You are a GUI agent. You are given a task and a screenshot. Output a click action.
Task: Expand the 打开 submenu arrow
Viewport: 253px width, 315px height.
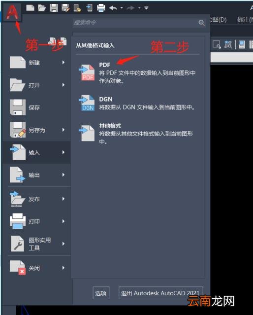click(63, 85)
